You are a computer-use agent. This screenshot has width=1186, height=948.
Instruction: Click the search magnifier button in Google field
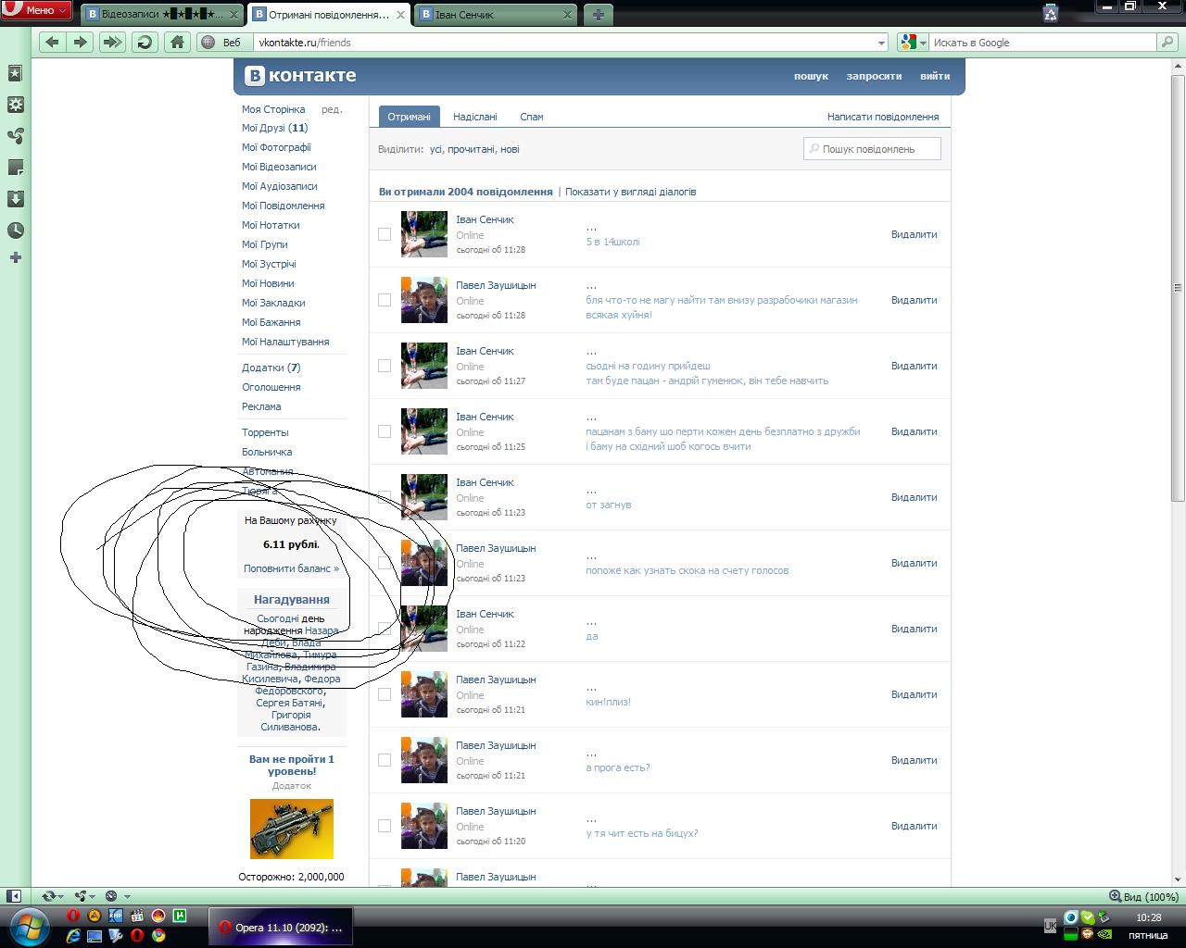[1167, 42]
